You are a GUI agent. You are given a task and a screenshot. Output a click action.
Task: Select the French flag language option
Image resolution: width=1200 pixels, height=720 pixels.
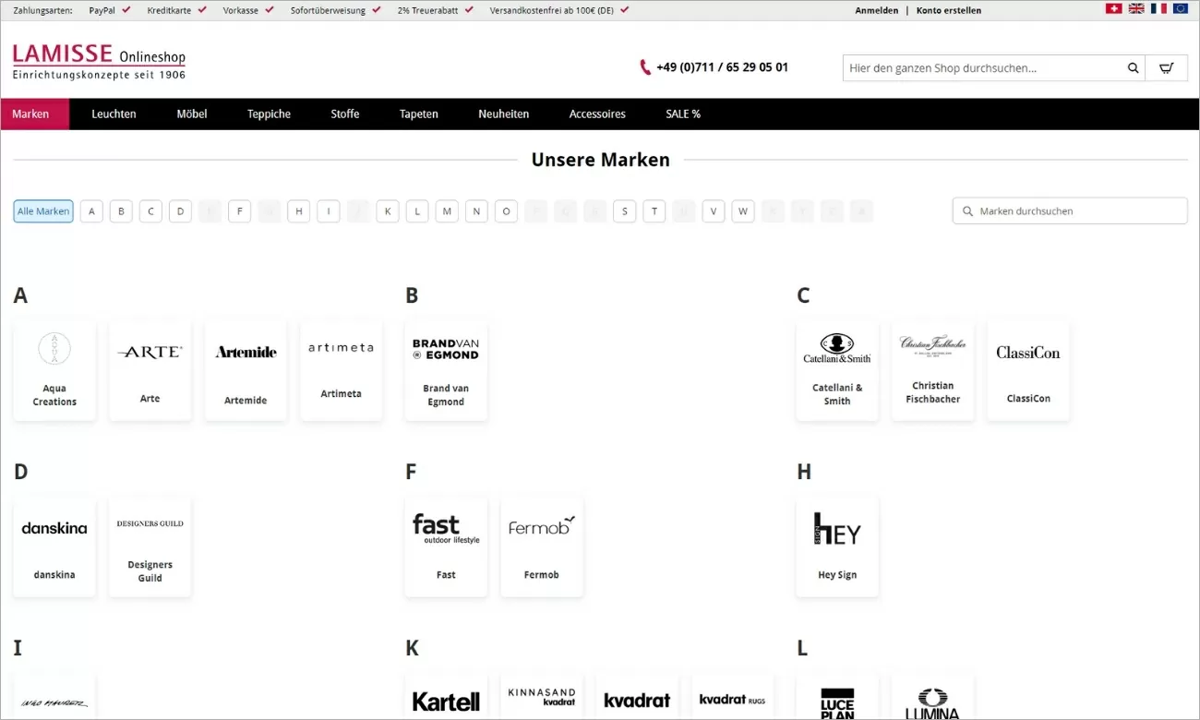(x=1158, y=8)
